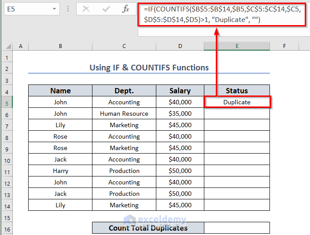Click inside the Name Box showing E5
Screen dimensions: 310x235
point(26,9)
